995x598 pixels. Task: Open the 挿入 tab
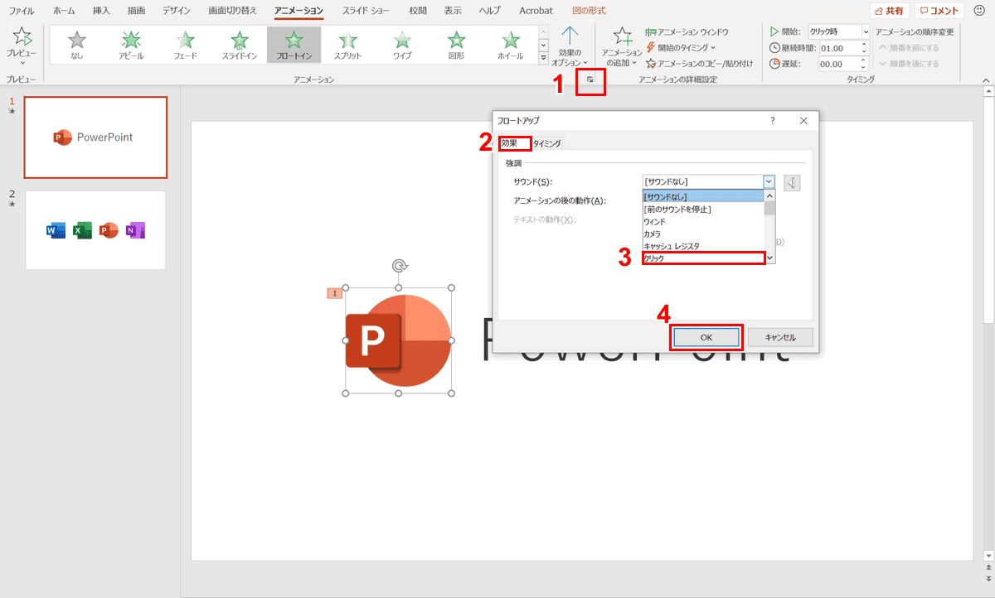pyautogui.click(x=101, y=11)
